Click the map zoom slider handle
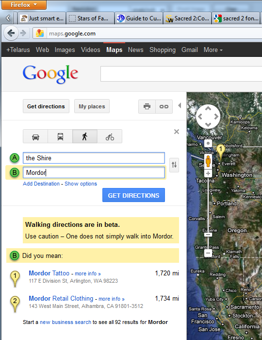 click(x=208, y=235)
